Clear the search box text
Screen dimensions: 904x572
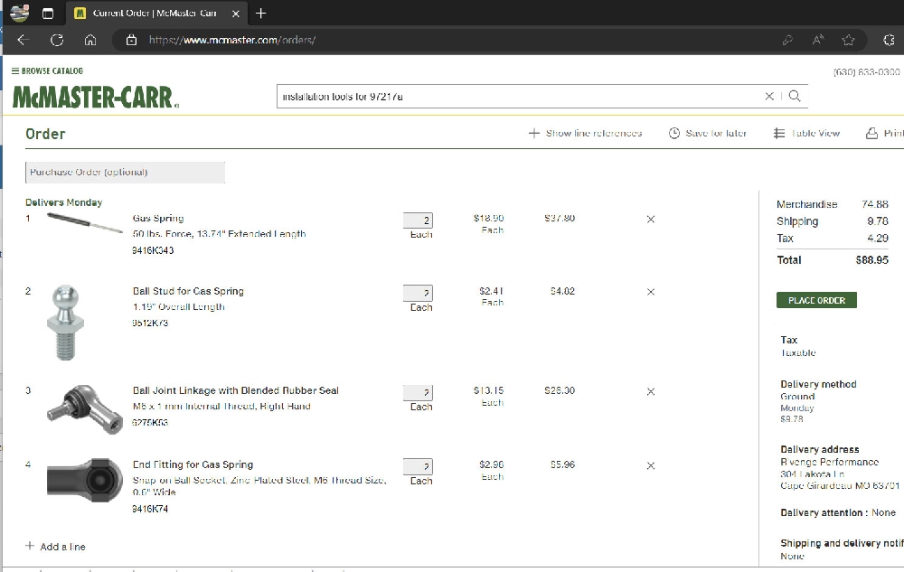point(769,96)
